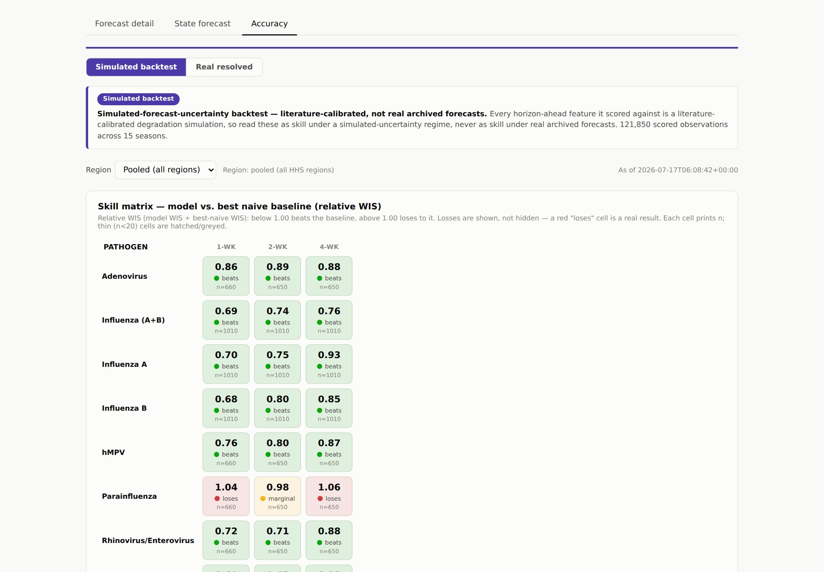Select hMPV 2-WK cell 0.80
This screenshot has height=572, width=824.
click(x=277, y=452)
